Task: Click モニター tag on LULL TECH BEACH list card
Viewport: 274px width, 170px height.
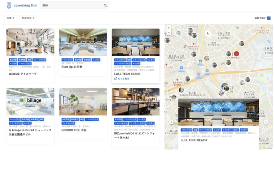Action: coord(136,64)
